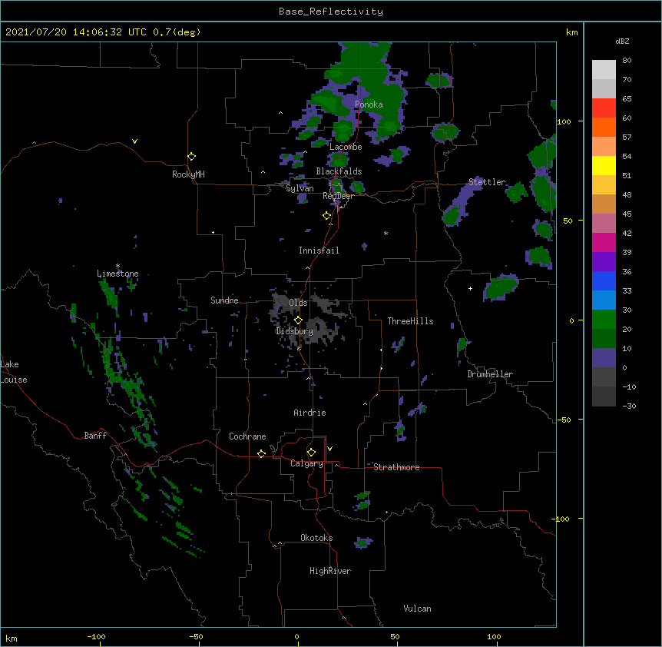The width and height of the screenshot is (662, 647).
Task: Select the Sundre town label
Action: coord(224,300)
